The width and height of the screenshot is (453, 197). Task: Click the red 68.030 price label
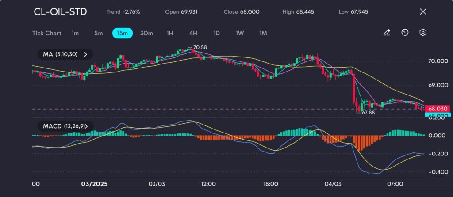pyautogui.click(x=437, y=109)
